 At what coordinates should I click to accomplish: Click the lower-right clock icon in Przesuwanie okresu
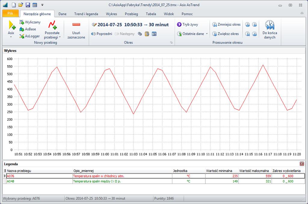point(254,34)
